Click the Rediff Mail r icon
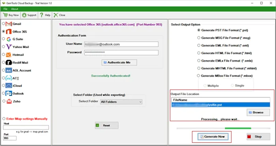 (x=9, y=62)
